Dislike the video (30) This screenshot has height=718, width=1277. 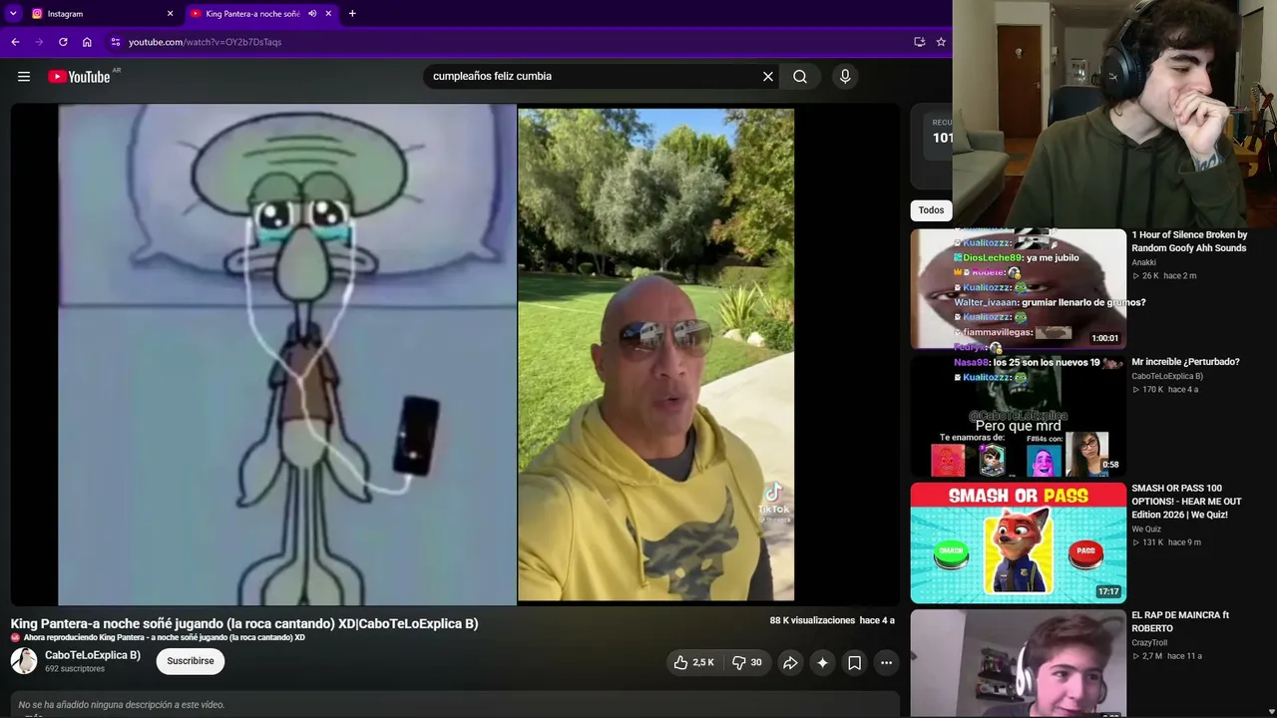(747, 662)
